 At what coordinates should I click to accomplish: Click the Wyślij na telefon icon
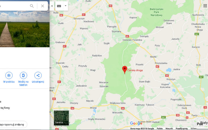(23, 76)
